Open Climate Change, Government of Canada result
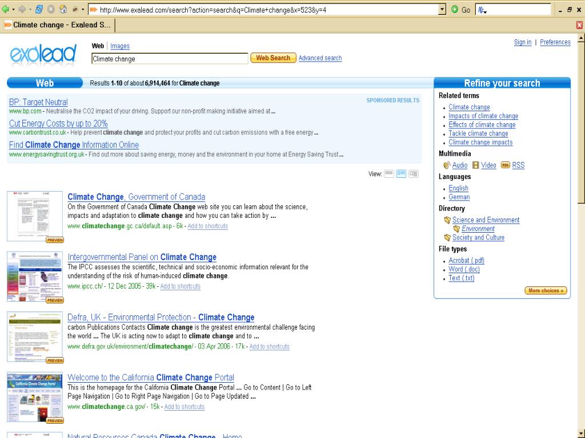 (x=136, y=197)
